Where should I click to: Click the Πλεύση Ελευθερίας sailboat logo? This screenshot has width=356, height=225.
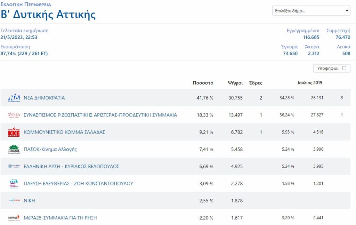click(x=14, y=183)
